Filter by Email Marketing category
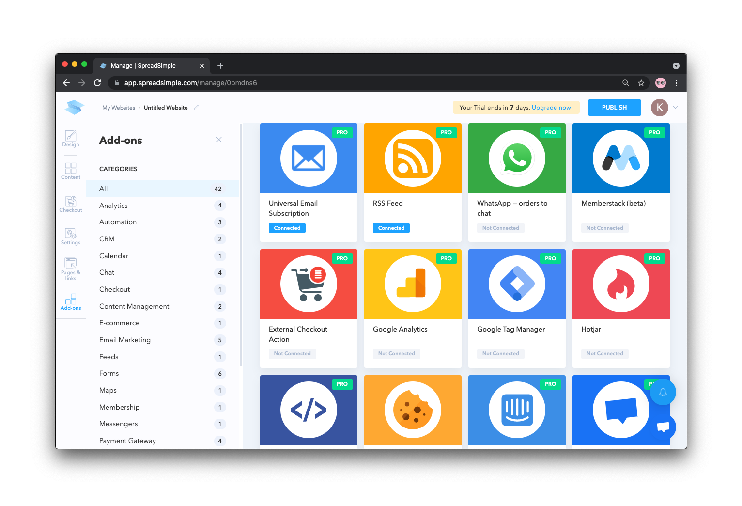The height and width of the screenshot is (506, 742). [x=162, y=340]
